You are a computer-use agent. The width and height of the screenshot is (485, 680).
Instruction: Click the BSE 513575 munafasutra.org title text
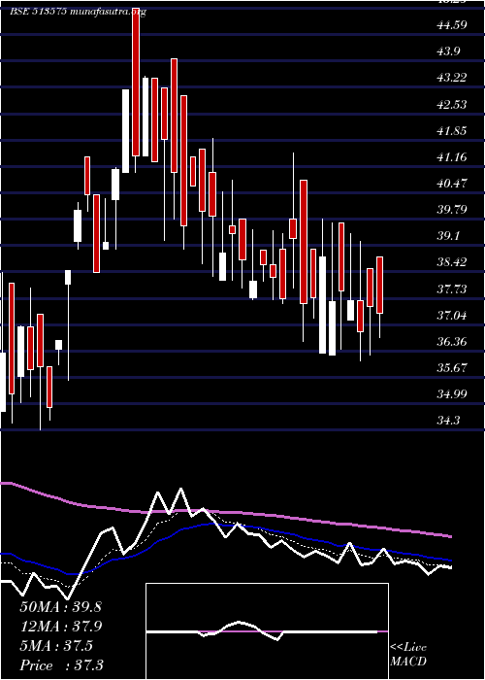tap(78, 12)
